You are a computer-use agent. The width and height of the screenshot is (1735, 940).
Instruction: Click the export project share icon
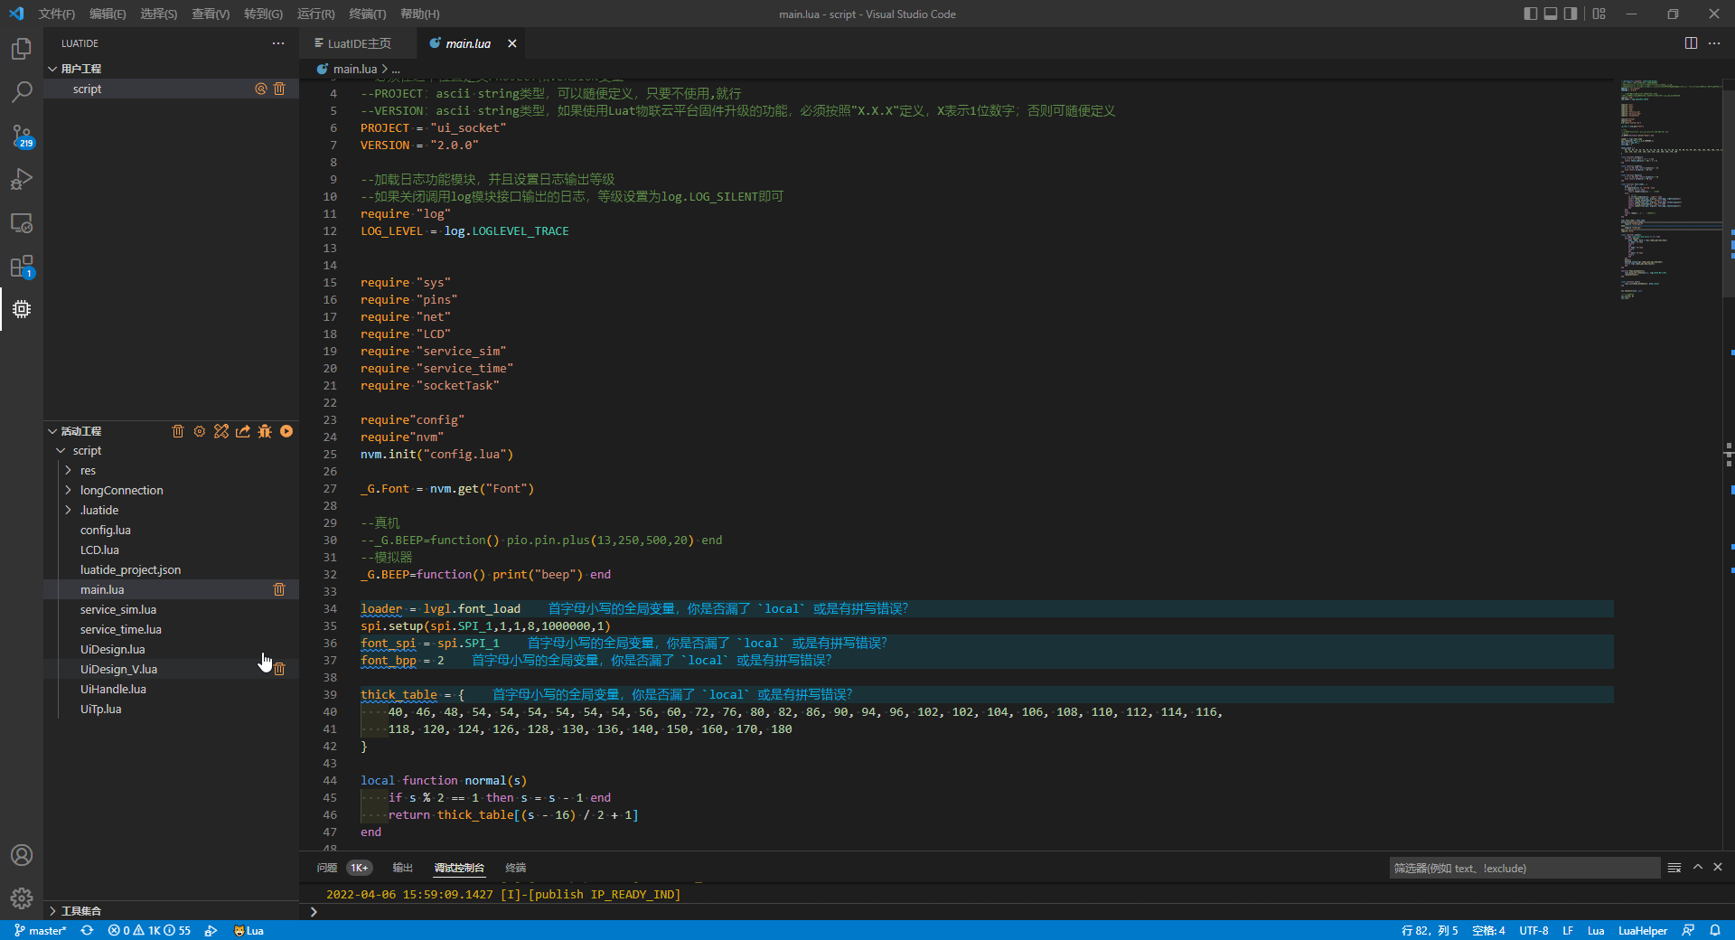243,431
